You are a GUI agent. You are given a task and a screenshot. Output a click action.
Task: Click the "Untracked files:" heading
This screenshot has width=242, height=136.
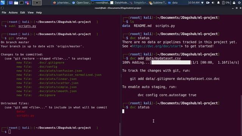pyautogui.click(x=15, y=103)
